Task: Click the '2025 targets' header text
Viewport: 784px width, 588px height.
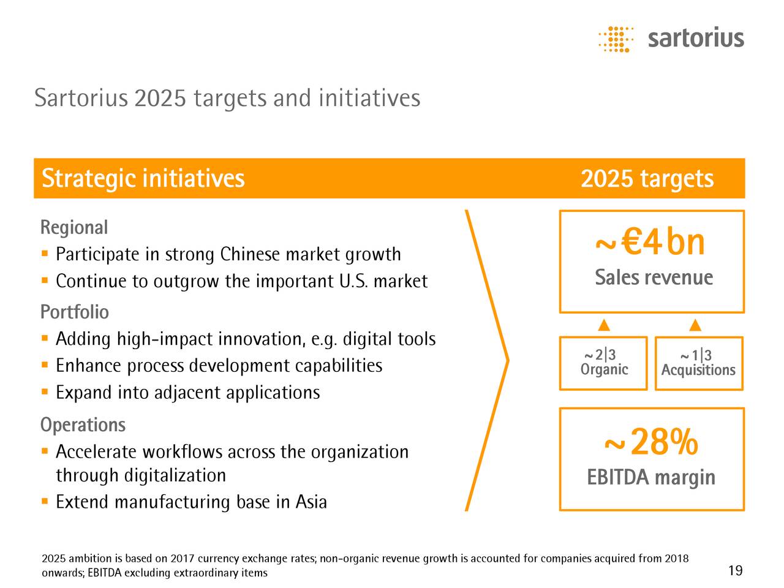Action: coord(647,178)
